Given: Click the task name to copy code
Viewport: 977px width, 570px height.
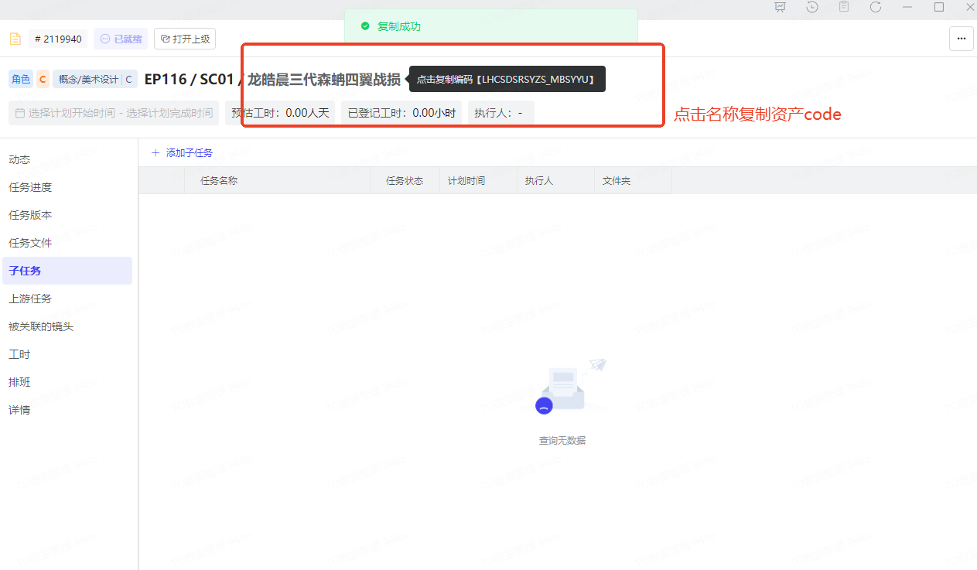Looking at the screenshot, I should [323, 79].
